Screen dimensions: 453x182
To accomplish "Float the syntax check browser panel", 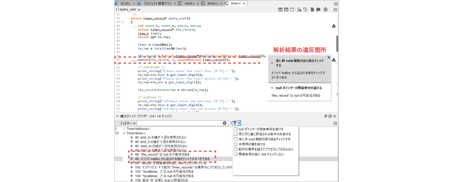I will point(330,116).
